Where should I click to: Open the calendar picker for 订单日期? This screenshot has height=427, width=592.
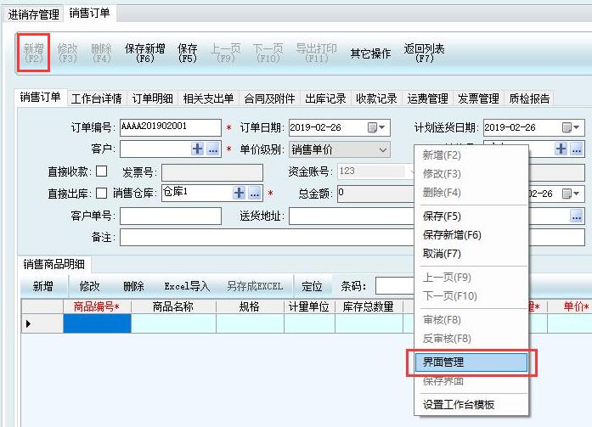pos(377,127)
